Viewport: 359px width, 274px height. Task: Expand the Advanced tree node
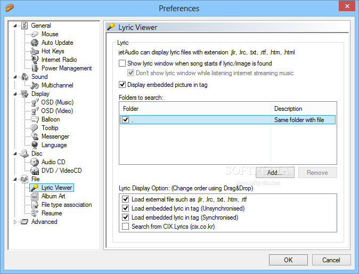coord(15,222)
